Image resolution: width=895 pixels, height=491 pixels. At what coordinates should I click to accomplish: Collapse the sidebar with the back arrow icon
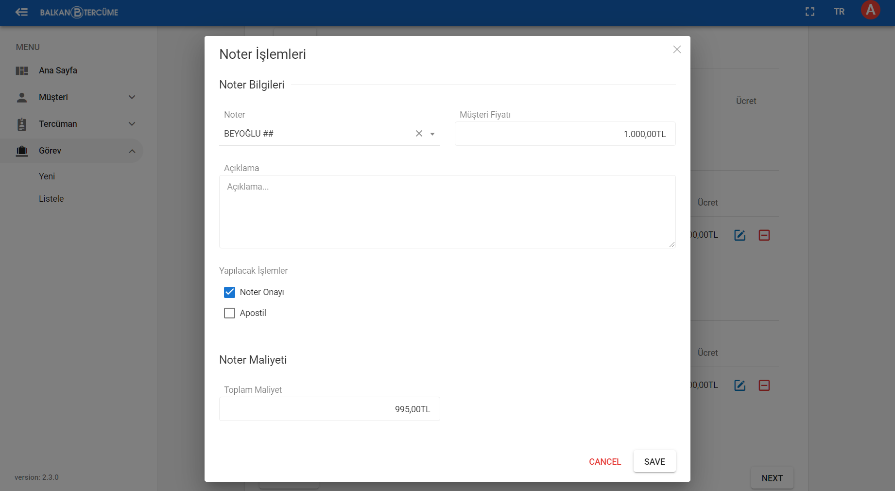[21, 12]
